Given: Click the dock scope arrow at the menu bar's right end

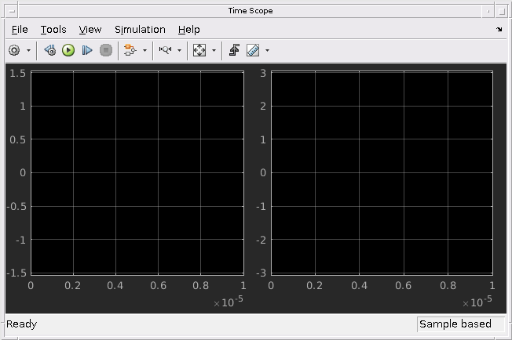Looking at the screenshot, I should pos(499,29).
